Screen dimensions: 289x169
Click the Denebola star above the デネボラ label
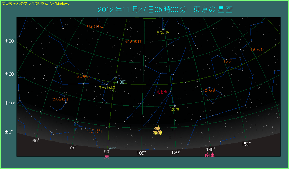[163, 29]
